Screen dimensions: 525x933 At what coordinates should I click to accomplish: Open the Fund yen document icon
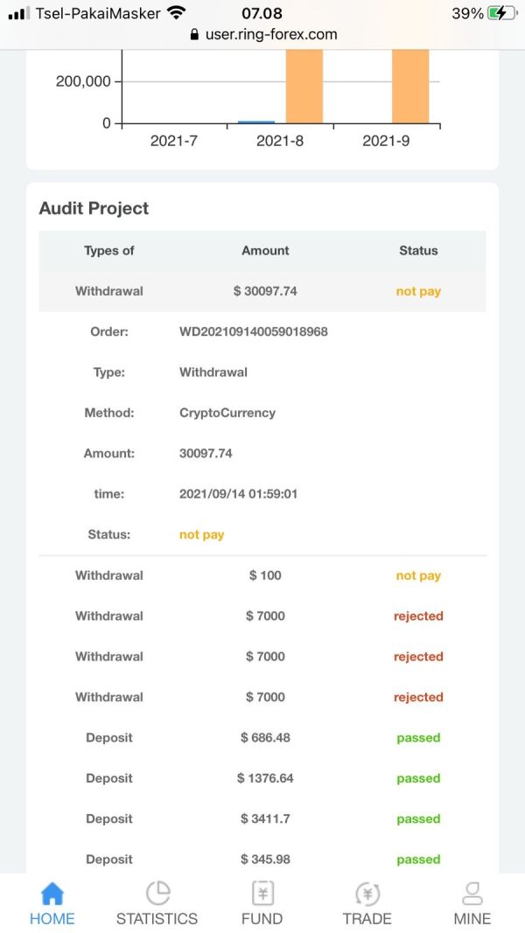262,893
